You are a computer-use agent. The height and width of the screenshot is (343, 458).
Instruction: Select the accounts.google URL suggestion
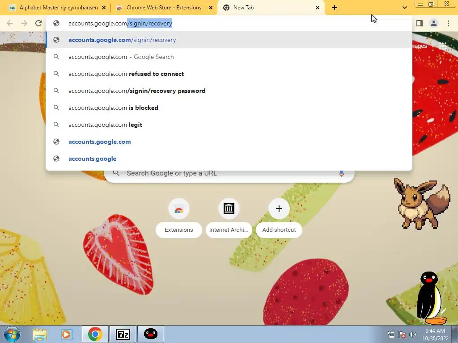(x=229, y=159)
